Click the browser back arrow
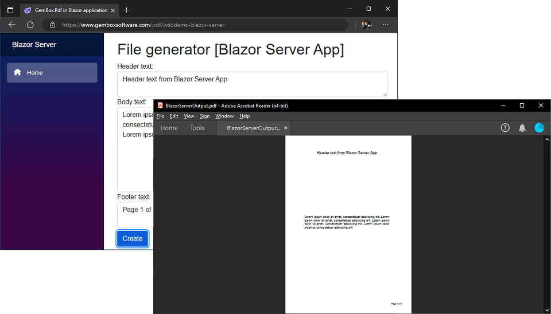 12,25
